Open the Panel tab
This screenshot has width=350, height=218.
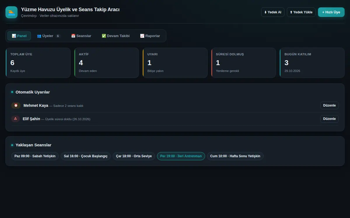pos(19,36)
